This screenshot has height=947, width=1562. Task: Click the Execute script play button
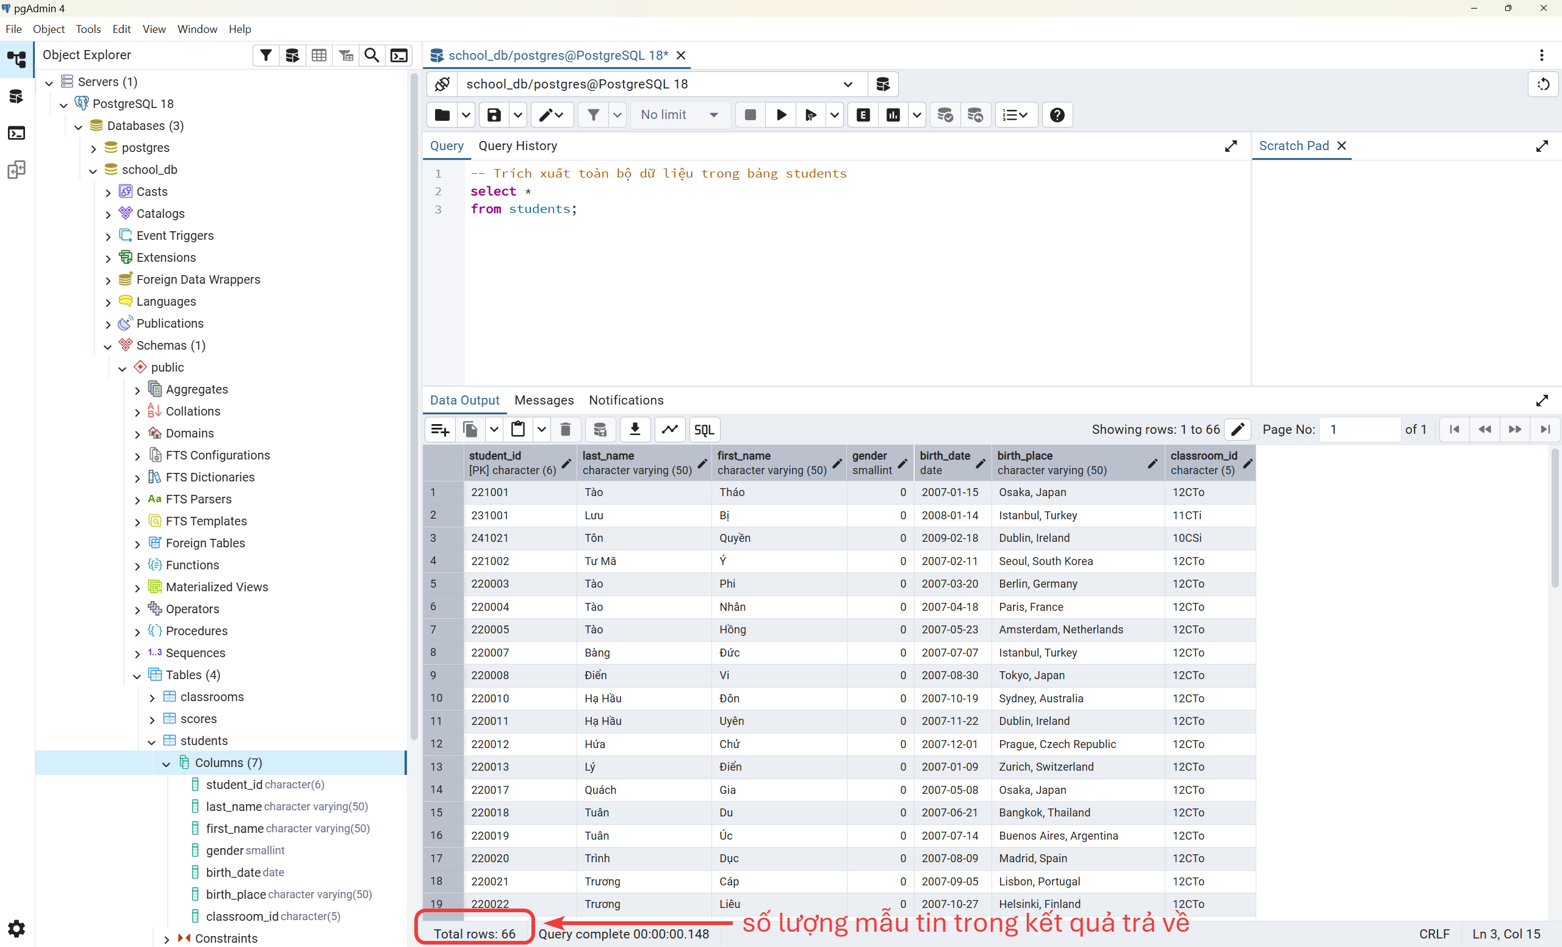(781, 115)
